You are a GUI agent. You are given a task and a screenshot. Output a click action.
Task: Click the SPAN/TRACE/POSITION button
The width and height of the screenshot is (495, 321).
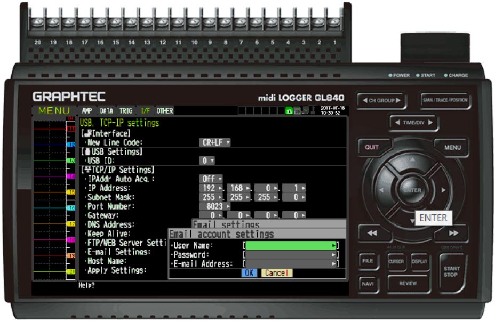coord(445,100)
